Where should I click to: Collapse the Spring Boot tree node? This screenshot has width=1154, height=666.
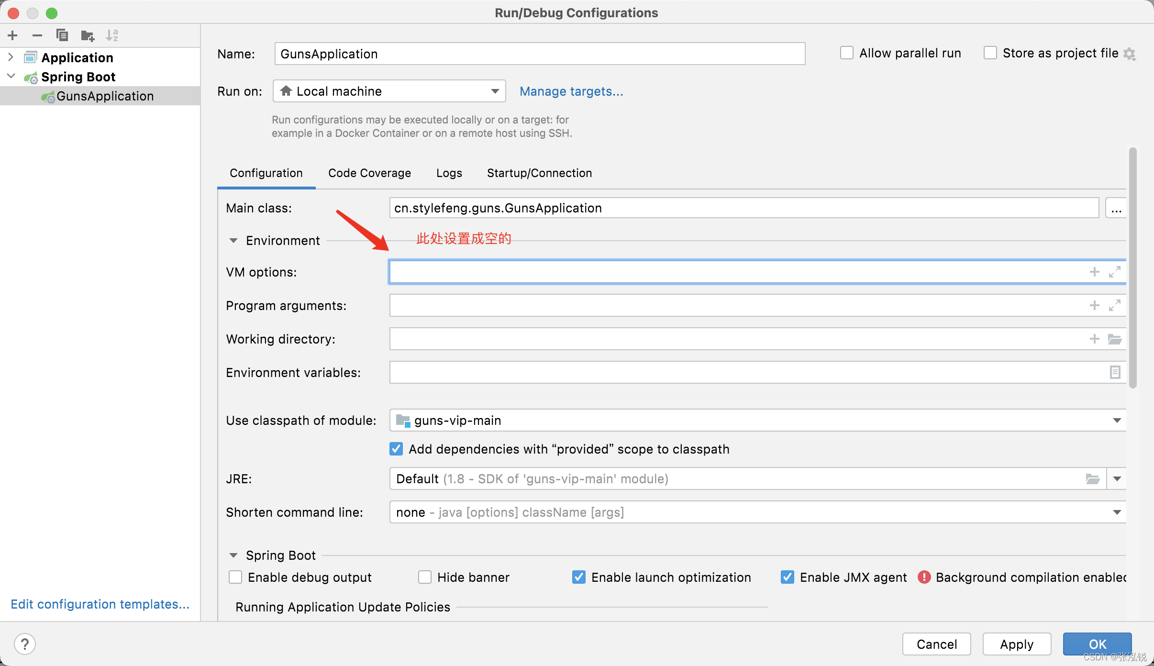tap(11, 77)
